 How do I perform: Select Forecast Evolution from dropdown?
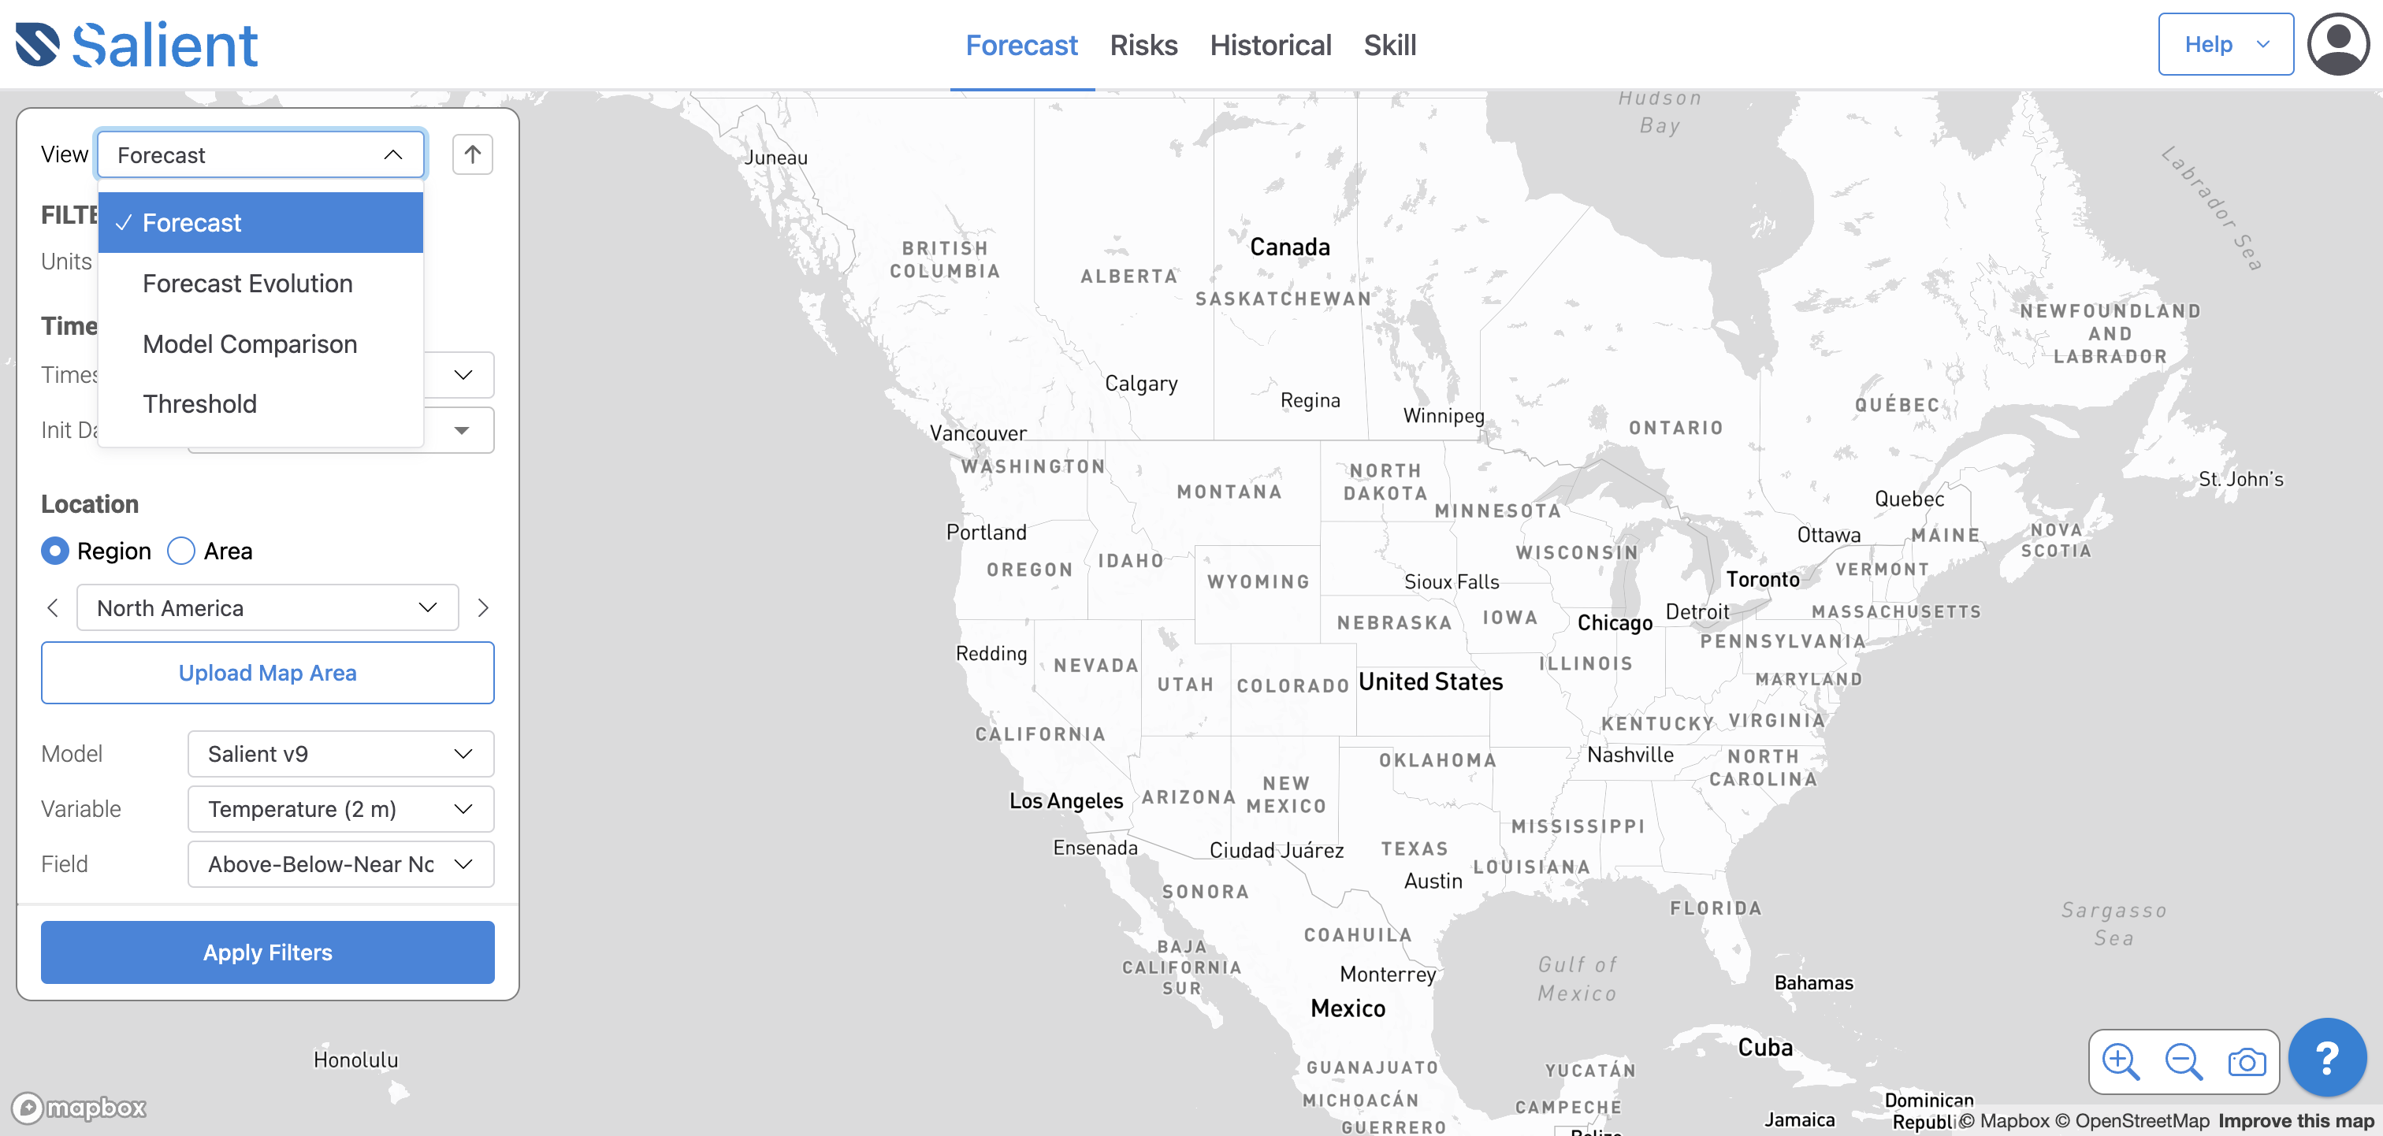(247, 284)
